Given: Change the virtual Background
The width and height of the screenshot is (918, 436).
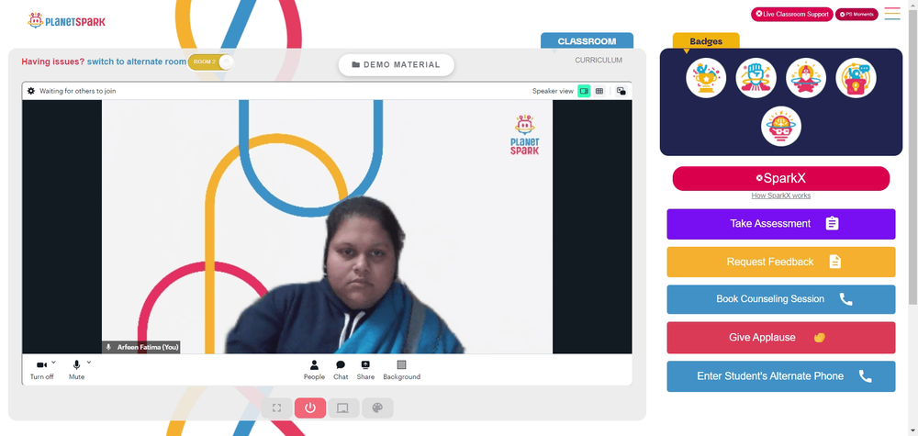Looking at the screenshot, I should [x=402, y=370].
